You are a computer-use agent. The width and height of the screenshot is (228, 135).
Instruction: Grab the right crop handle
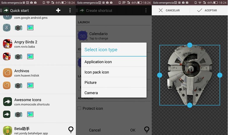220,75
